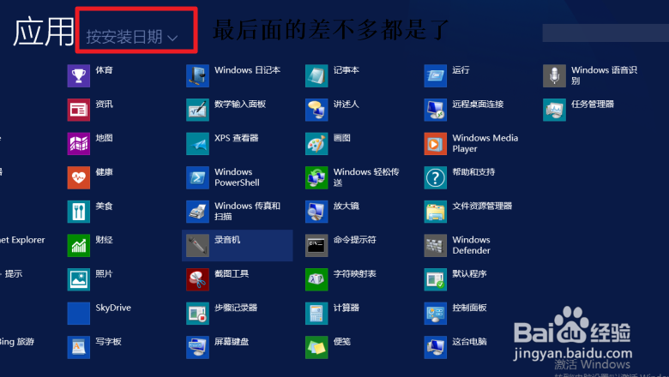Click the 远程桌面连接 text label

[x=479, y=104]
